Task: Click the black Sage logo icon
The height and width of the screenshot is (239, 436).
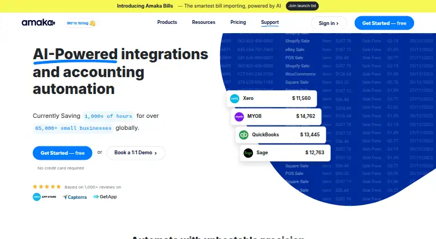Action: click(249, 153)
